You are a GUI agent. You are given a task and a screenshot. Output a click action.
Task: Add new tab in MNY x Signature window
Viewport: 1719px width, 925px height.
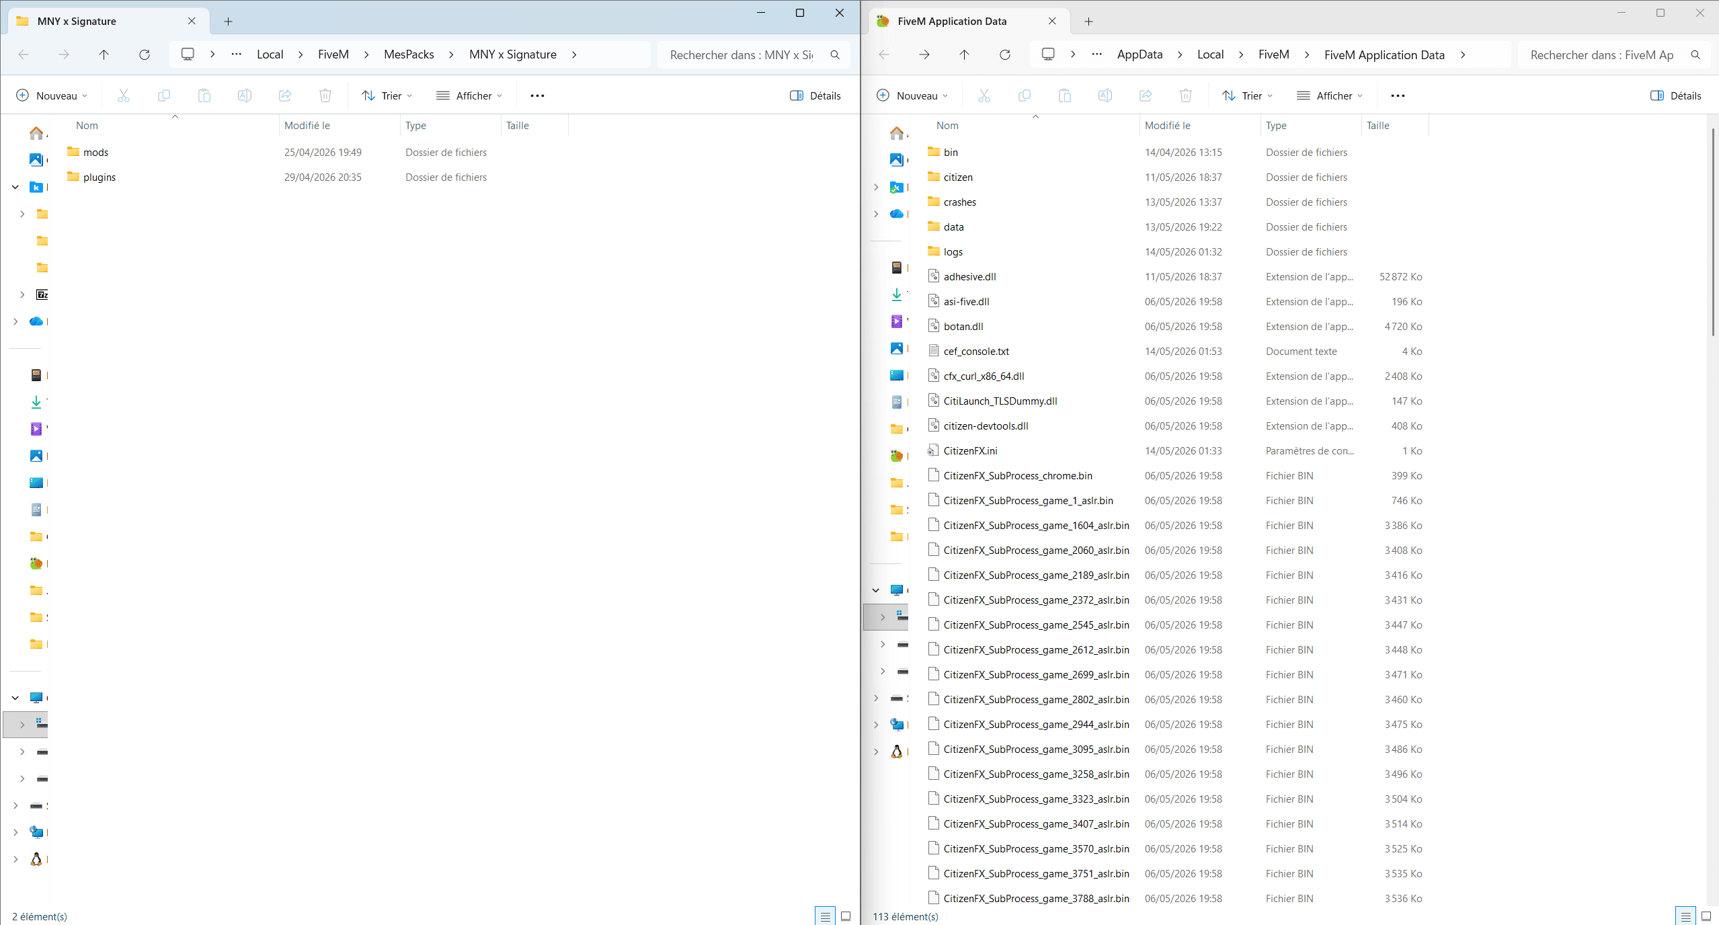229,22
